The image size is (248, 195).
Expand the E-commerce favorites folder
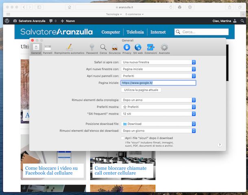[x=135, y=14]
